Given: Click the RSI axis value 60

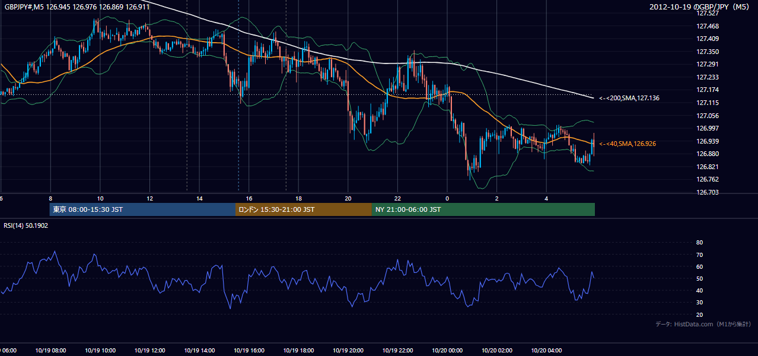Looking at the screenshot, I should point(699,266).
